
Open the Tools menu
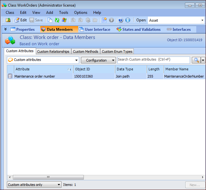pyautogui.click(x=63, y=13)
